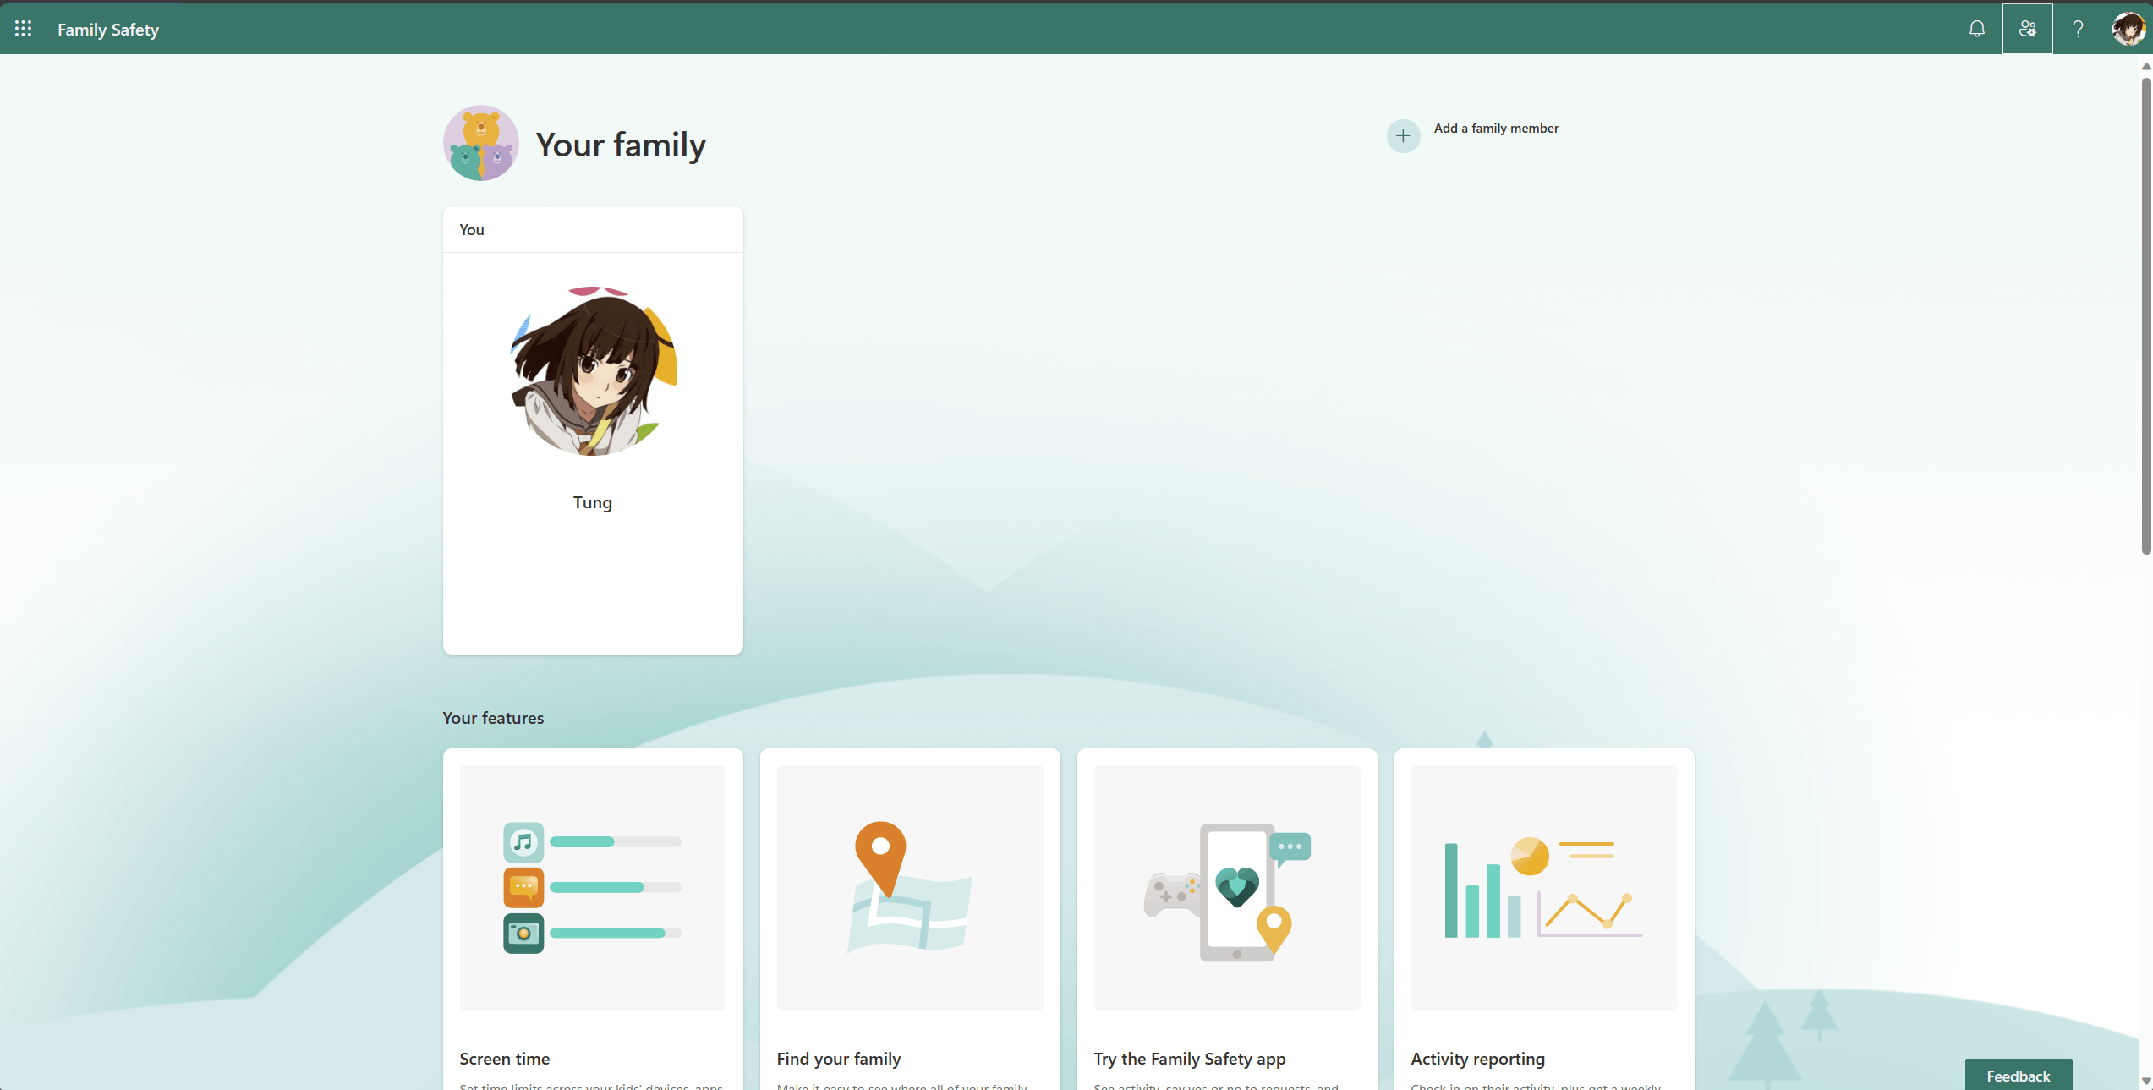Click the Family Safety title
This screenshot has width=2153, height=1090.
tap(108, 30)
